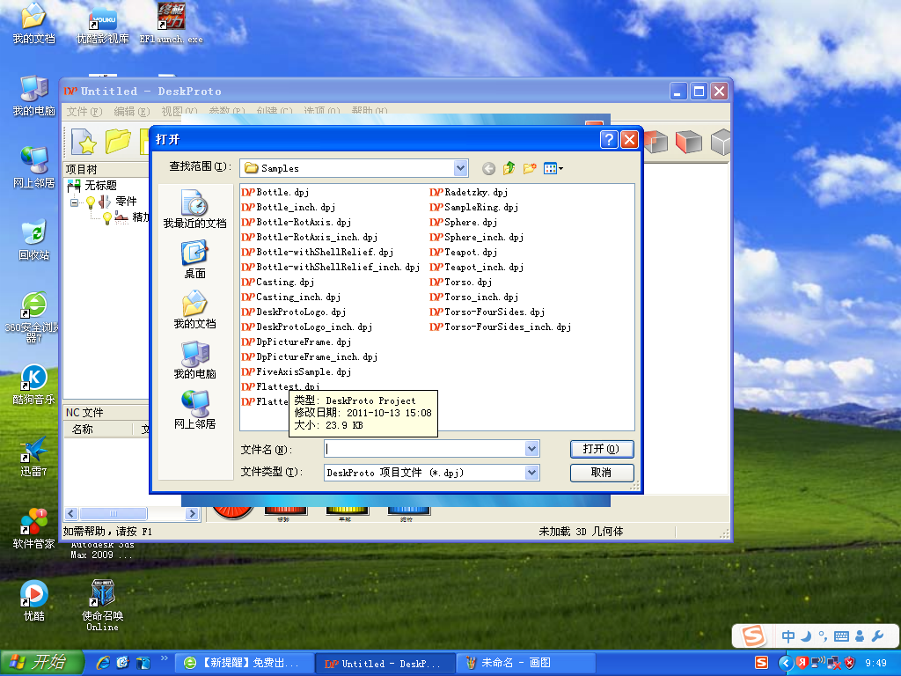Click into the file name input field

425,449
